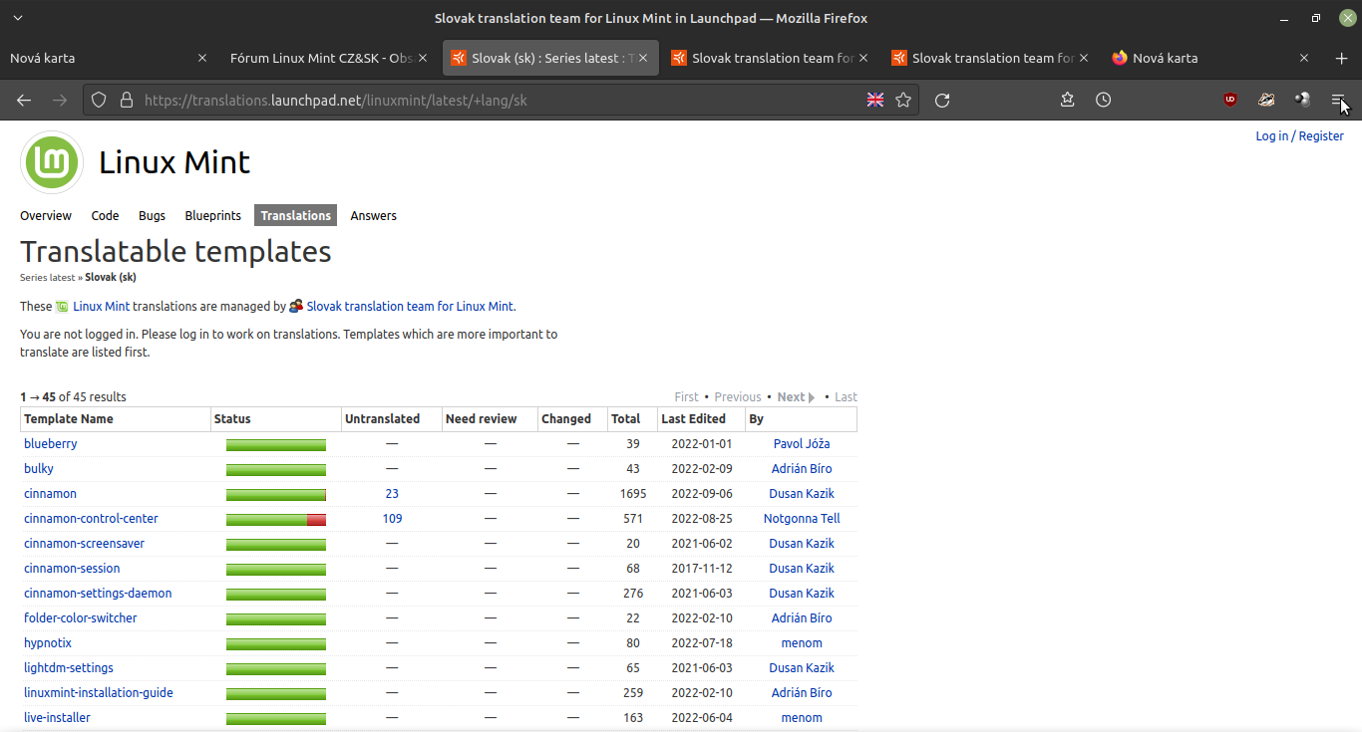Screen dimensions: 1362x732
Task: Reload the current page
Action: (941, 100)
